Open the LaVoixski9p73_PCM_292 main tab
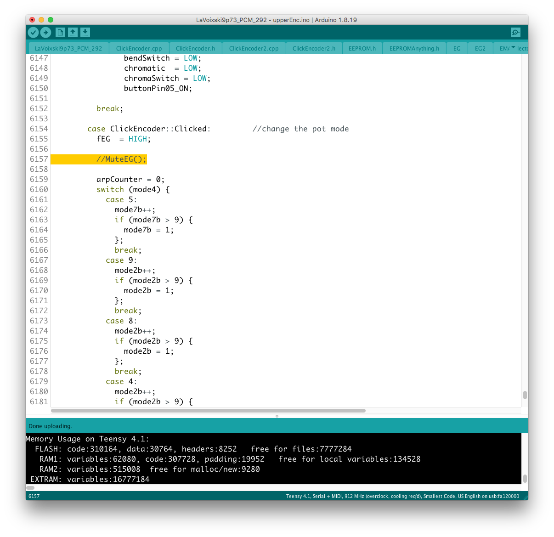 click(x=68, y=48)
